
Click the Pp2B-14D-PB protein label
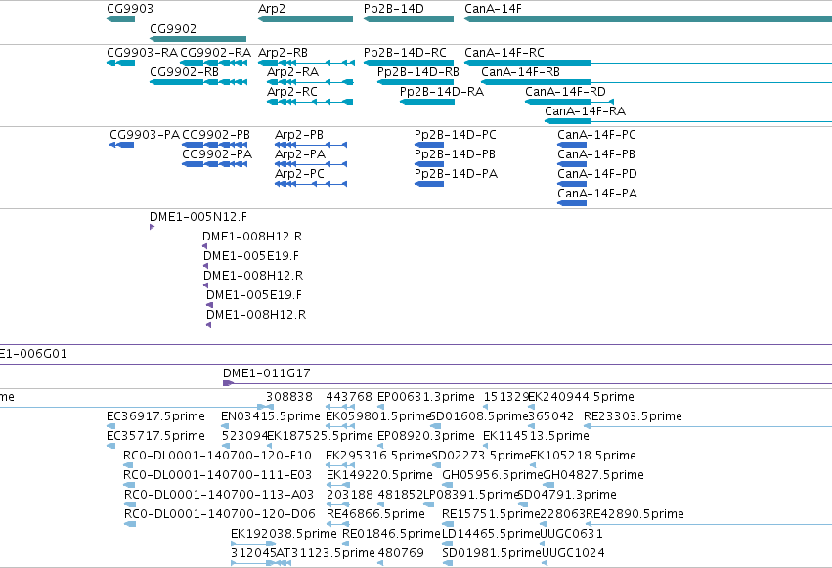(456, 154)
